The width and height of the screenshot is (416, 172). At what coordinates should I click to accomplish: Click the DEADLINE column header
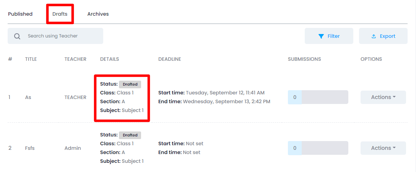point(169,59)
